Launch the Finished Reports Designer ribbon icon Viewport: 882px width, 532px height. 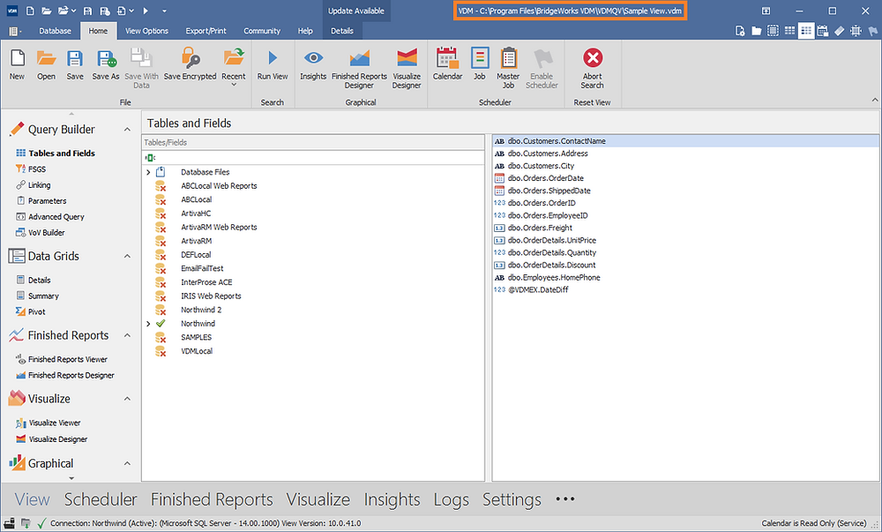pos(360,69)
